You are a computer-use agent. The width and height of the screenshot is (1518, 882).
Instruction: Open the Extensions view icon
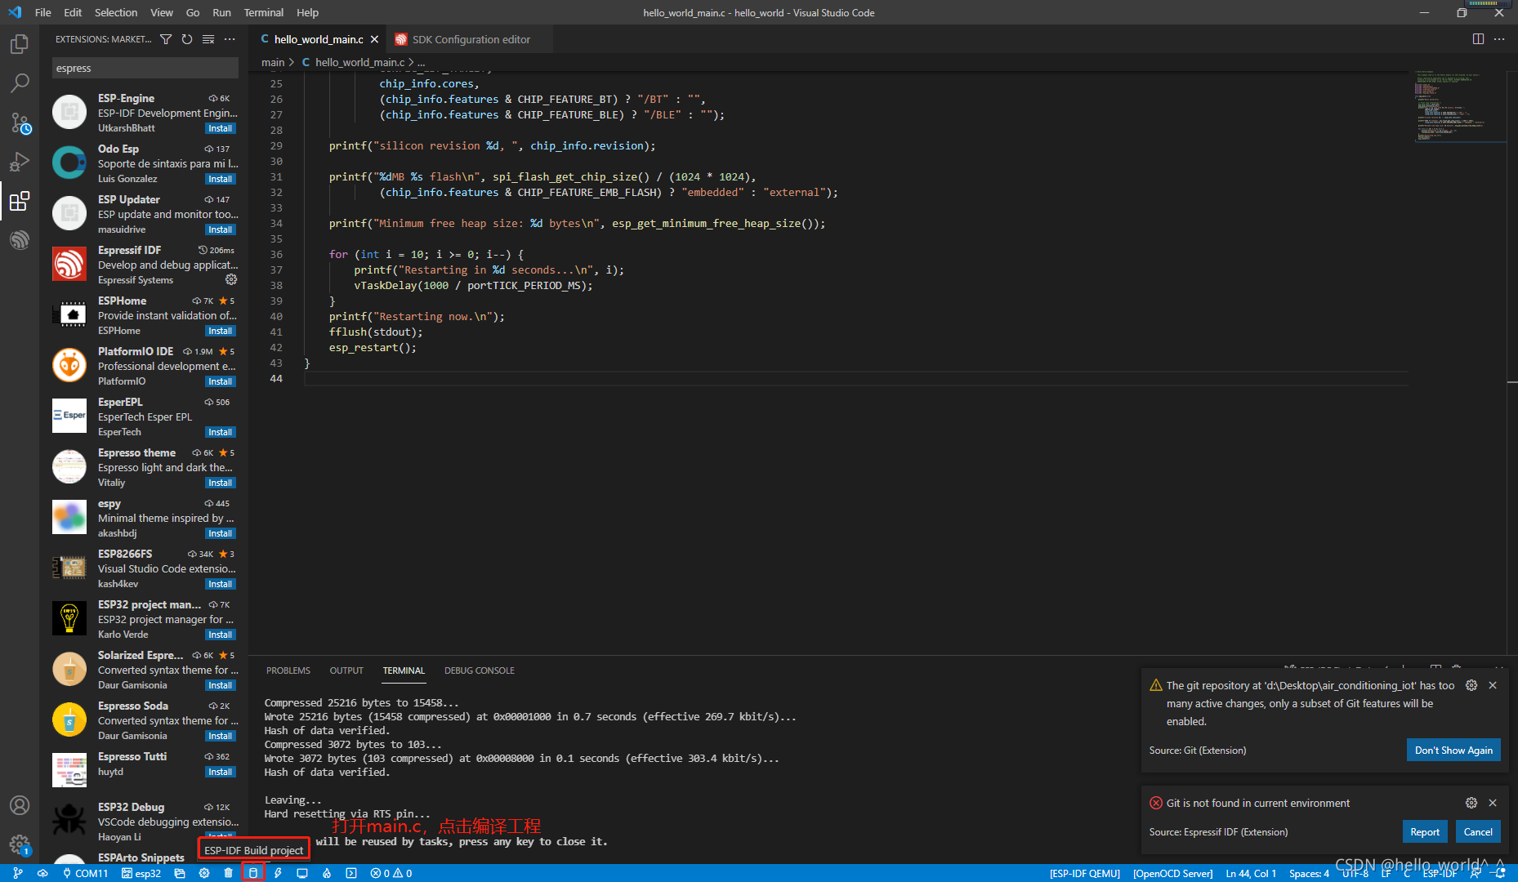(20, 201)
